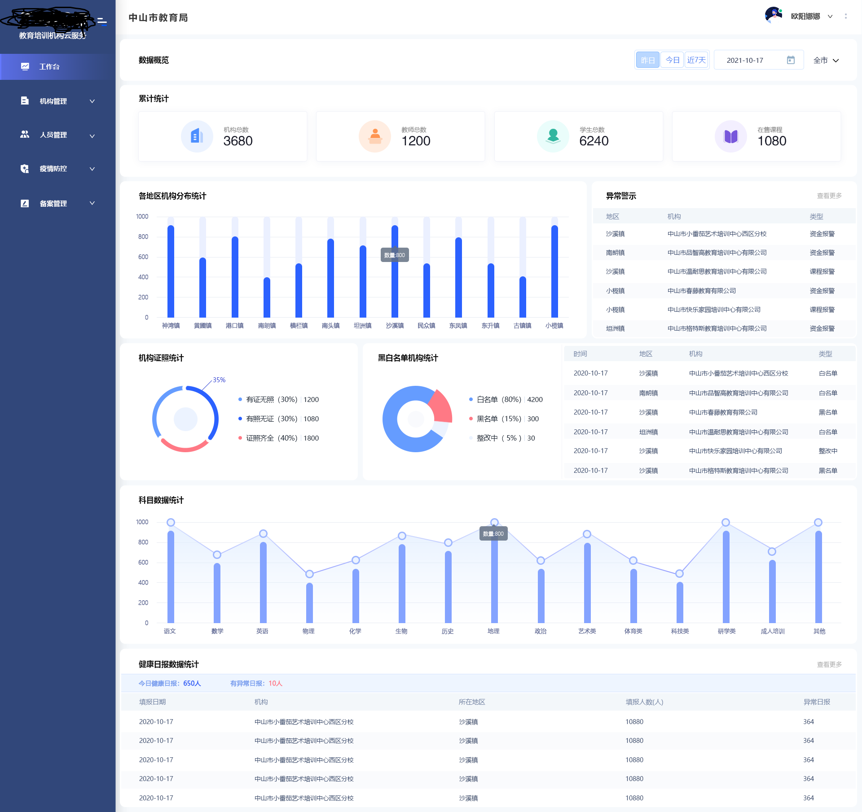Click the 机构总数 building icon
The width and height of the screenshot is (862, 812).
pyautogui.click(x=197, y=136)
